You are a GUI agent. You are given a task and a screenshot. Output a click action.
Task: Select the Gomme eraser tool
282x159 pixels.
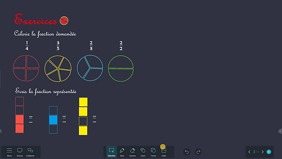[132, 152]
